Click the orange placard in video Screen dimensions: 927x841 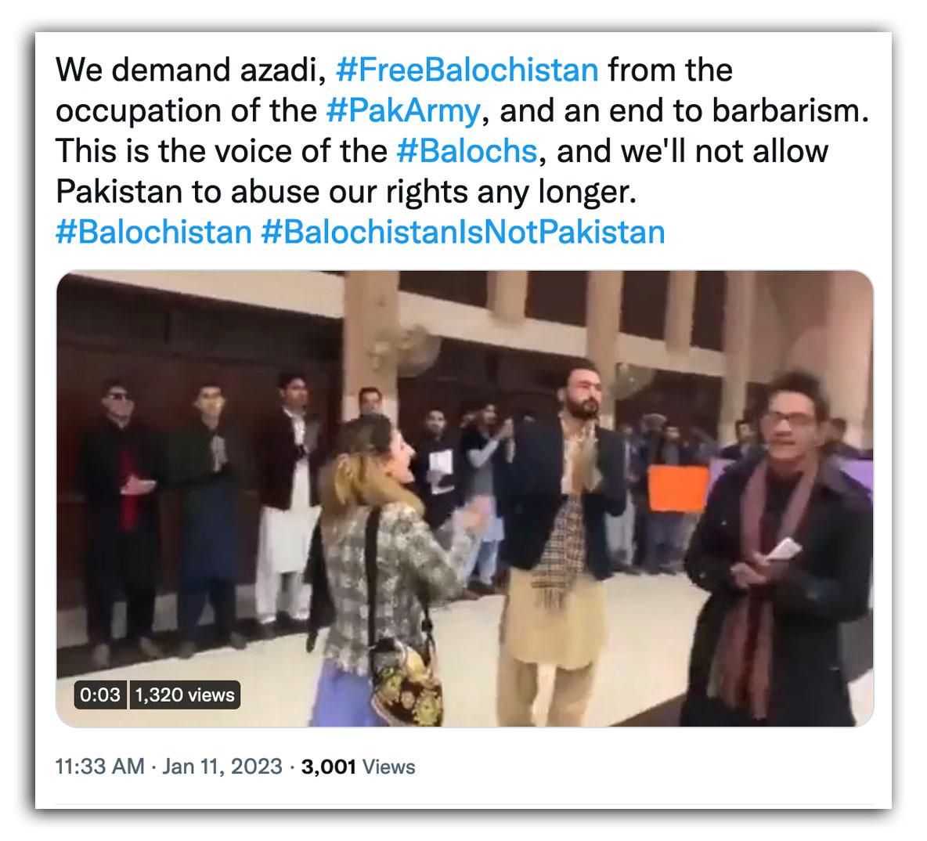678,489
